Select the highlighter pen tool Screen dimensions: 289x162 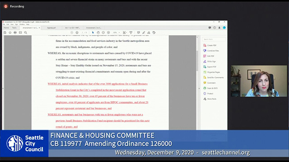coord(144,32)
